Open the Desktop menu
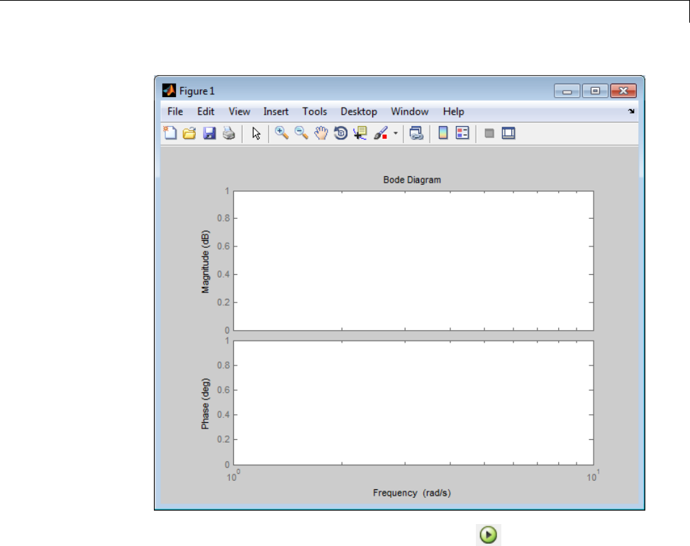 pyautogui.click(x=359, y=112)
